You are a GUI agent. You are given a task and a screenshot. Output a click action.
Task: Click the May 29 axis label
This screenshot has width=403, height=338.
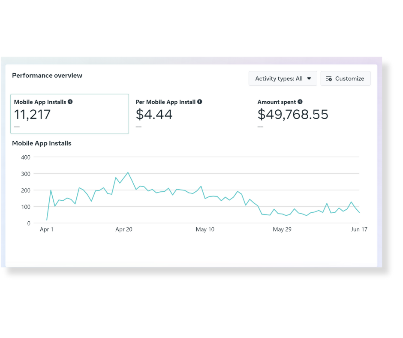(282, 229)
